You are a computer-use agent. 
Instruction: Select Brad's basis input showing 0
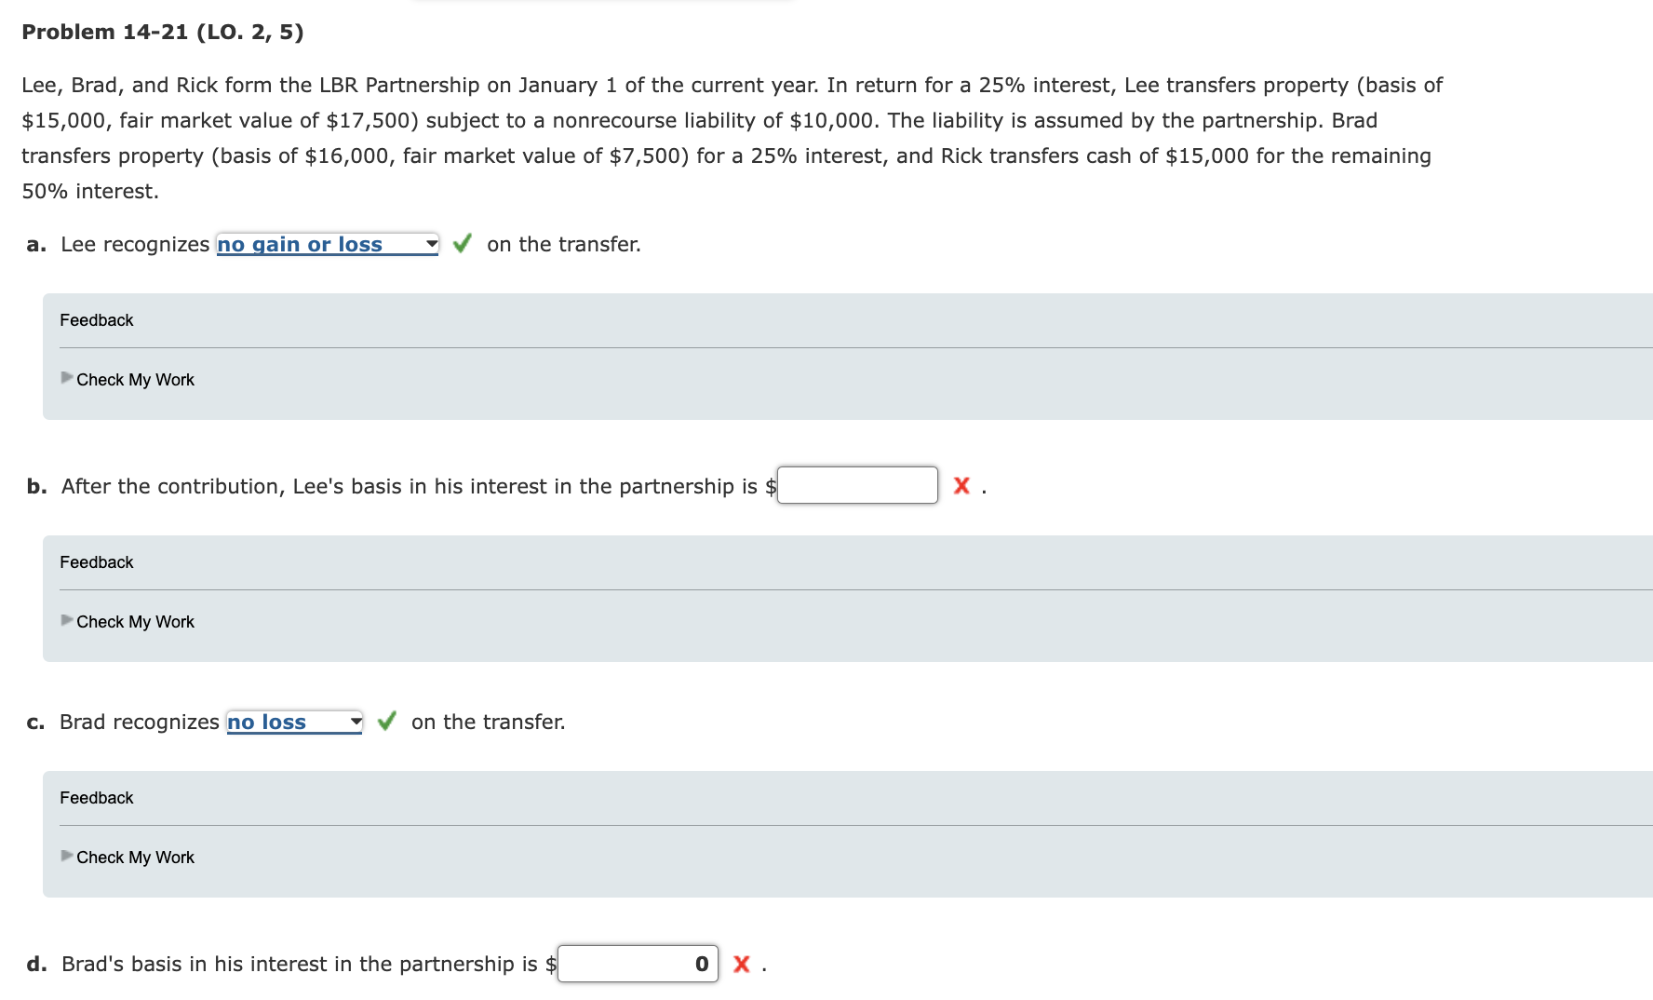click(638, 964)
